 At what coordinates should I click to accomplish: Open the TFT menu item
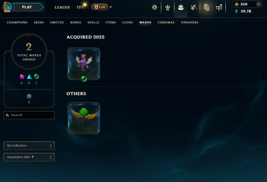pyautogui.click(x=80, y=7)
